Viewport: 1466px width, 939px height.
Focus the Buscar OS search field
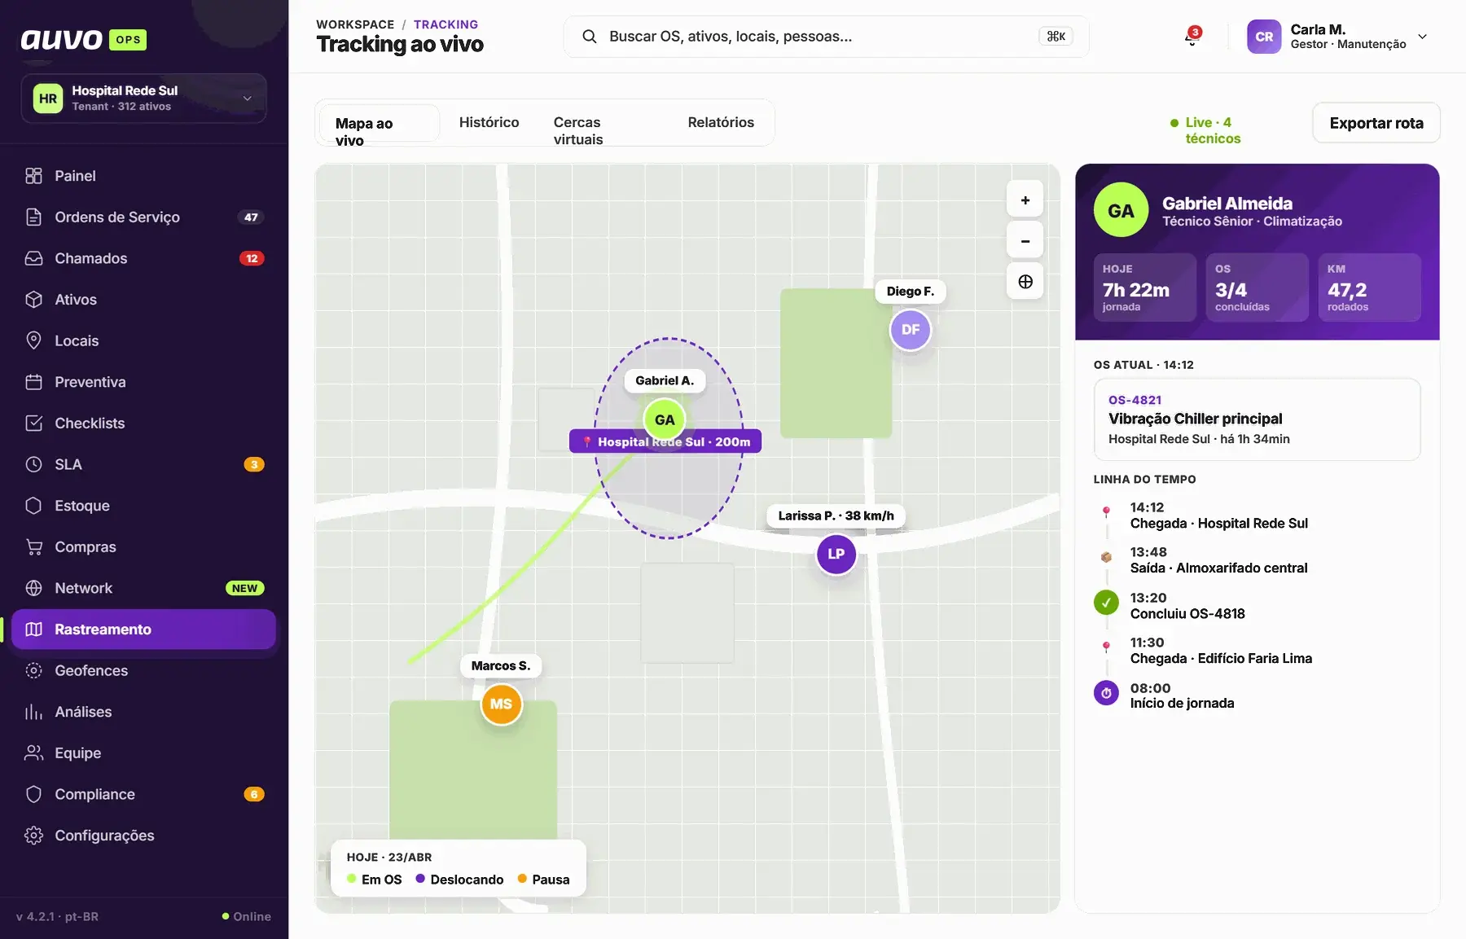(826, 37)
